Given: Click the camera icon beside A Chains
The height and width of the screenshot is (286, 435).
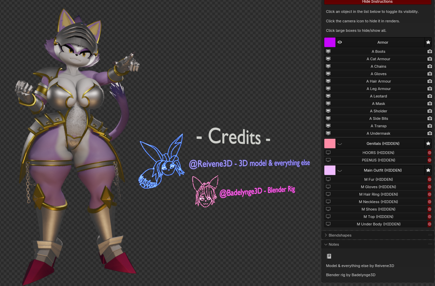Looking at the screenshot, I should tap(430, 66).
